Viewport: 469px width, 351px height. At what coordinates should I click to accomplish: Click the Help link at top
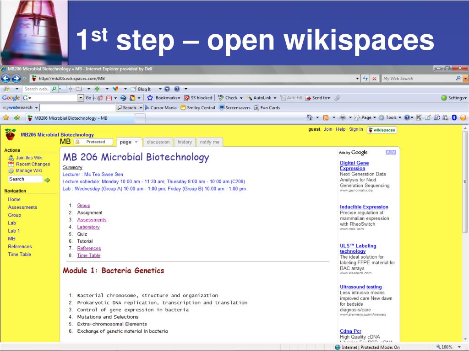tap(340, 129)
